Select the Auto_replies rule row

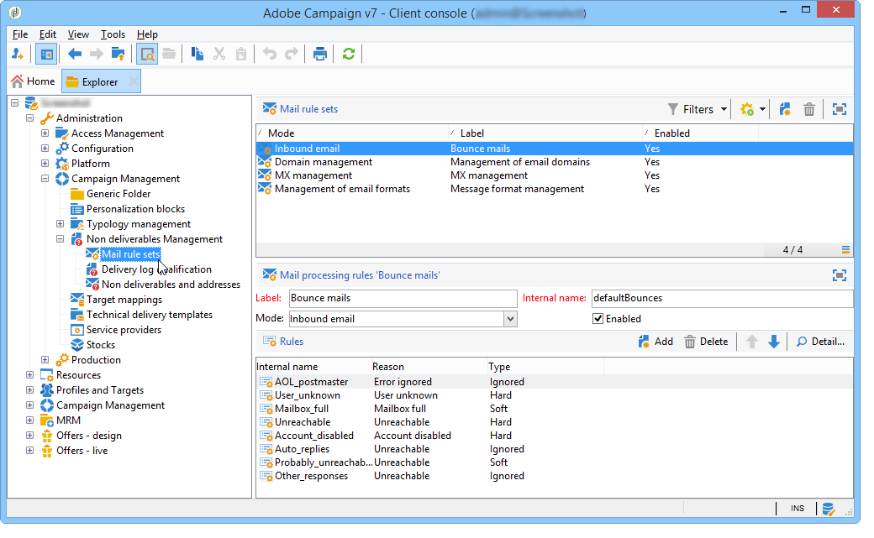coord(554,449)
